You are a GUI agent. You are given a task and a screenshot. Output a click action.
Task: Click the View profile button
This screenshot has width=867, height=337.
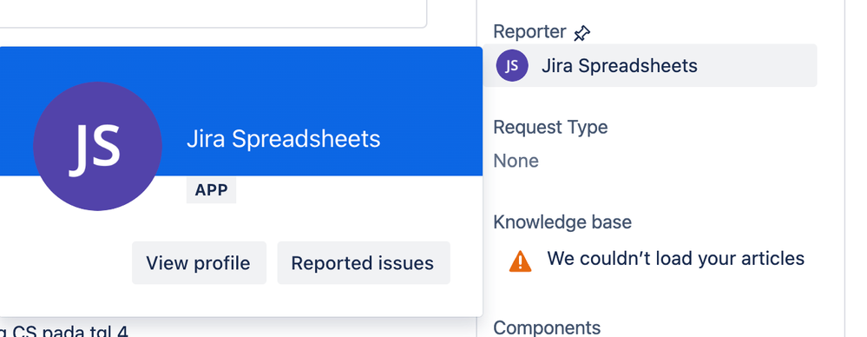point(199,263)
